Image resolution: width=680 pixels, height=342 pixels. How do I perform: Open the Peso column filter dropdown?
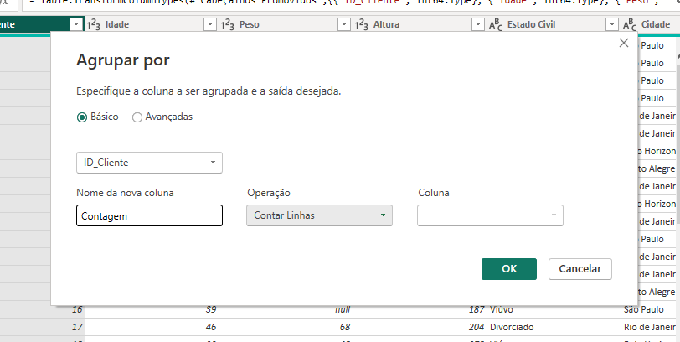tap(344, 25)
